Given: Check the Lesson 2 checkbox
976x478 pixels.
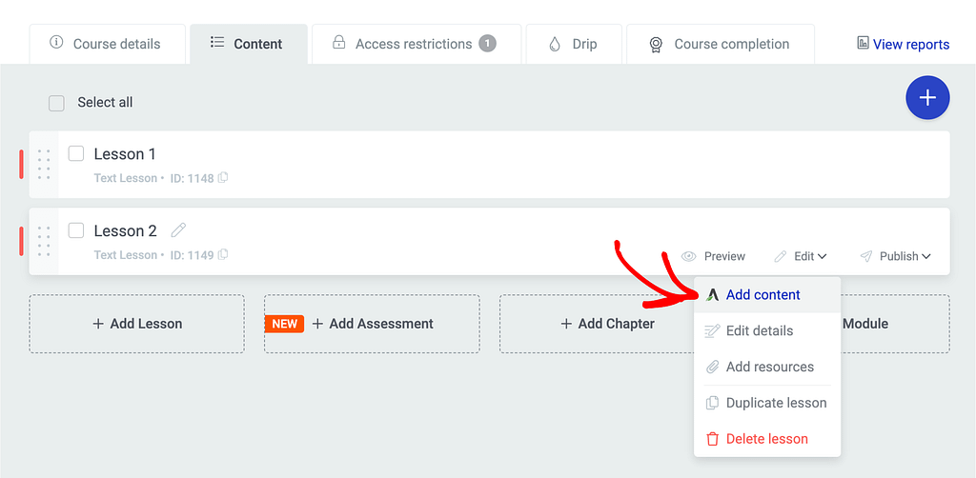Looking at the screenshot, I should point(76,230).
